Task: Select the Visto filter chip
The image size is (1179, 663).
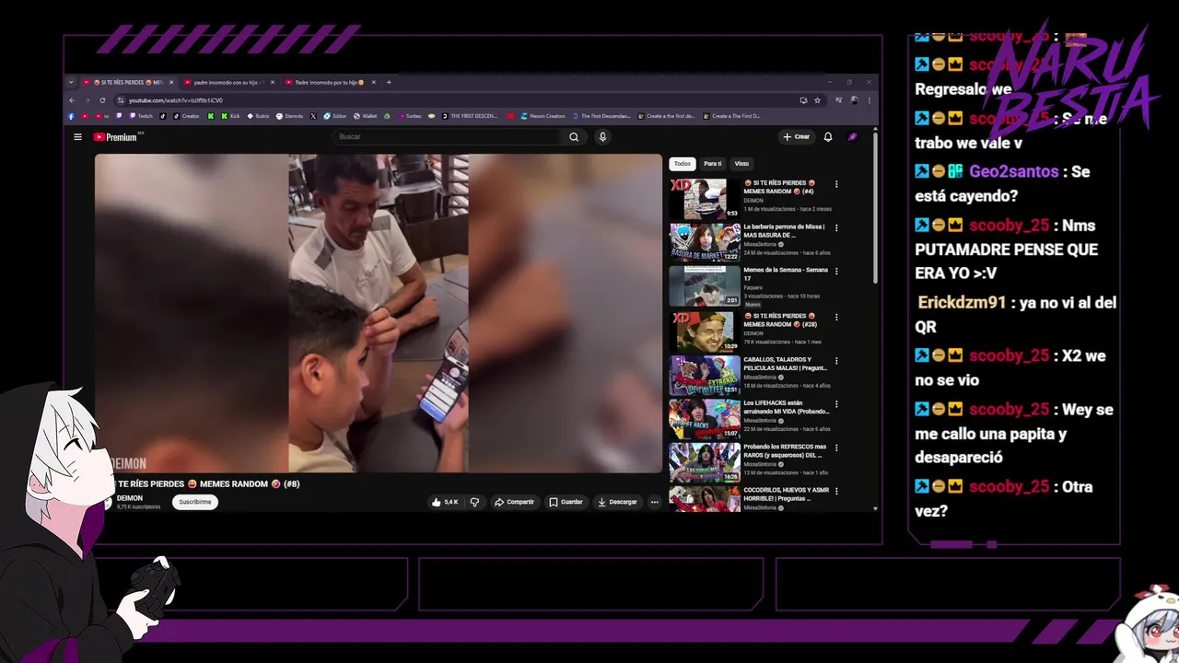Action: point(741,164)
